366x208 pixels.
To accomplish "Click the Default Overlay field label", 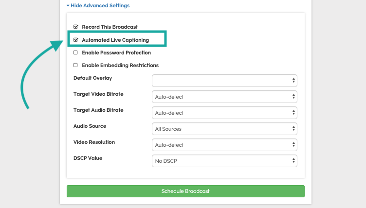I will tap(92, 78).
